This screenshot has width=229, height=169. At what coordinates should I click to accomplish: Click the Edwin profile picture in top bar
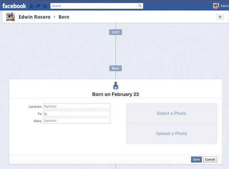(216, 6)
